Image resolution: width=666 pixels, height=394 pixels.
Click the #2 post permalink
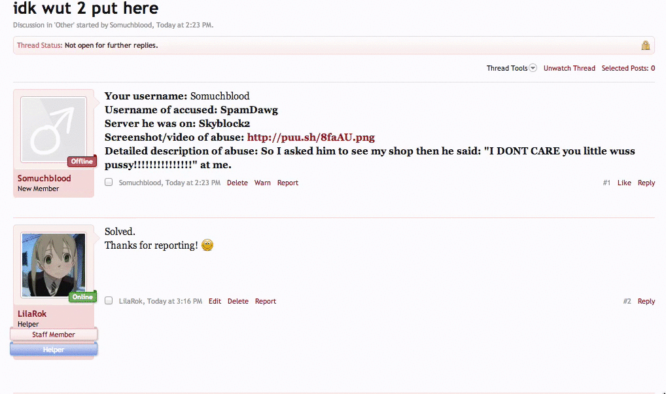pos(627,301)
